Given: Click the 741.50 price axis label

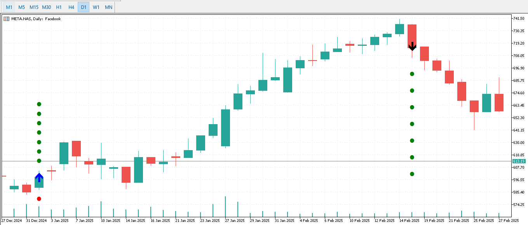Looking at the screenshot, I should tap(519, 19).
